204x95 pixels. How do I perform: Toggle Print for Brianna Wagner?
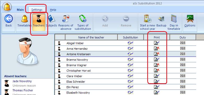click(157, 65)
